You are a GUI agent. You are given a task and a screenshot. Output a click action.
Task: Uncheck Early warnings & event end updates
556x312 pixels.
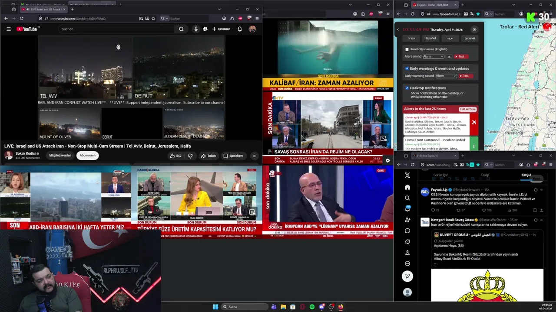point(407,68)
